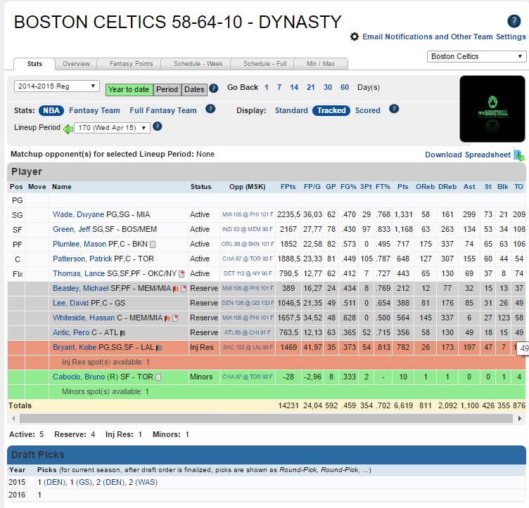Open Michael Beasley's news note icon
529x508 pixels.
click(x=184, y=289)
